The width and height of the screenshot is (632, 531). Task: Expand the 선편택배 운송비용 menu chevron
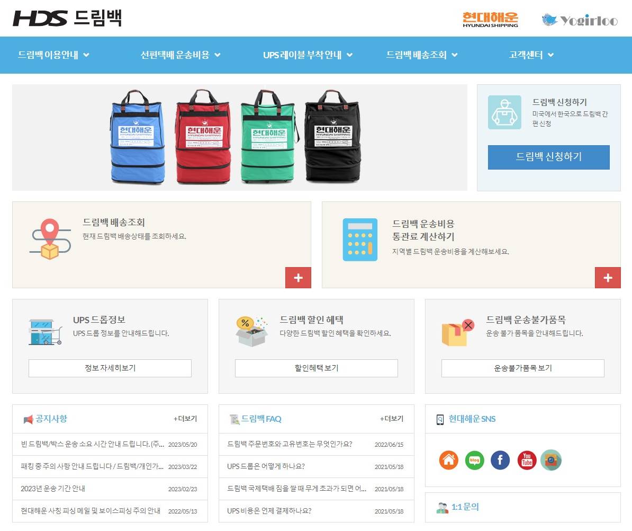click(217, 55)
